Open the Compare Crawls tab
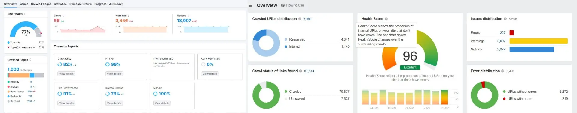 (x=81, y=4)
